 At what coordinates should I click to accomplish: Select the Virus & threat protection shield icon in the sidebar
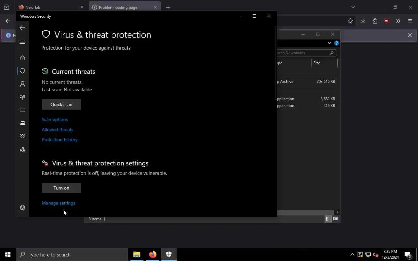coord(23,71)
